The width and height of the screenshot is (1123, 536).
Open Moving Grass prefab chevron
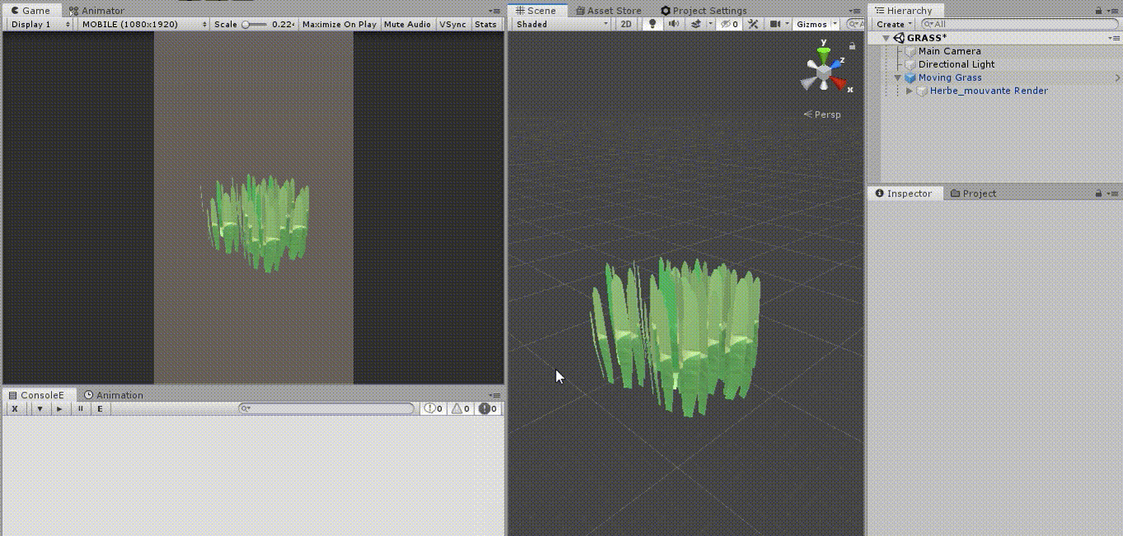click(1117, 78)
